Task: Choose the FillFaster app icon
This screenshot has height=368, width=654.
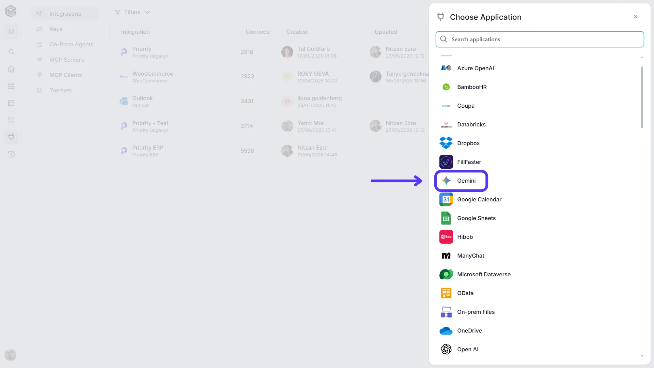Action: point(446,162)
